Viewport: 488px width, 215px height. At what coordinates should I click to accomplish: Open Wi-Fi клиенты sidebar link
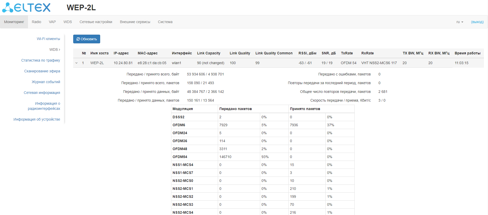(48, 39)
